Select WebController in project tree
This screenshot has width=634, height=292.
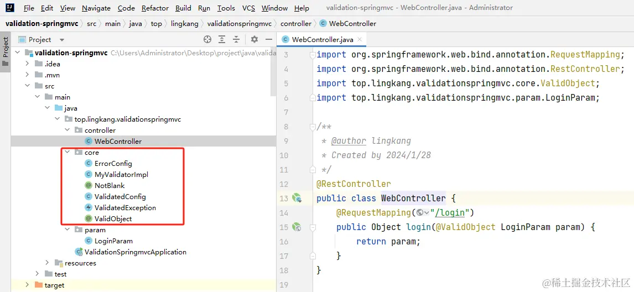118,141
